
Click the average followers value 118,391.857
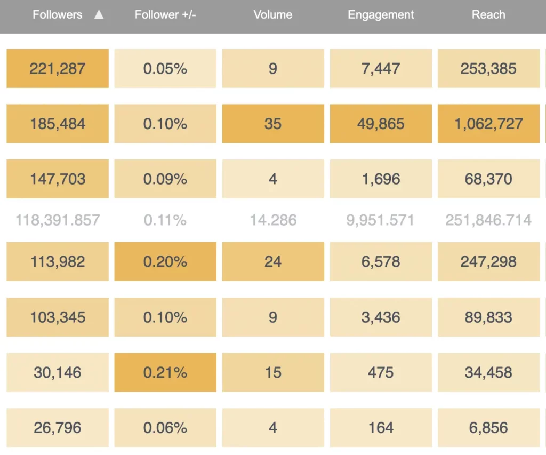click(x=58, y=220)
